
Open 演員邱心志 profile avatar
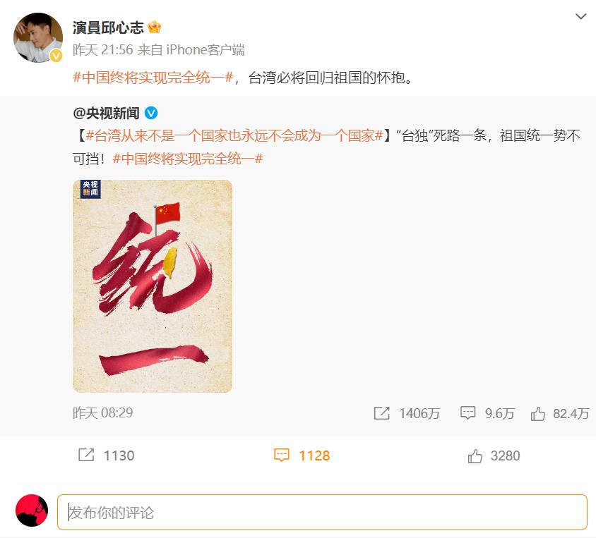pos(38,37)
